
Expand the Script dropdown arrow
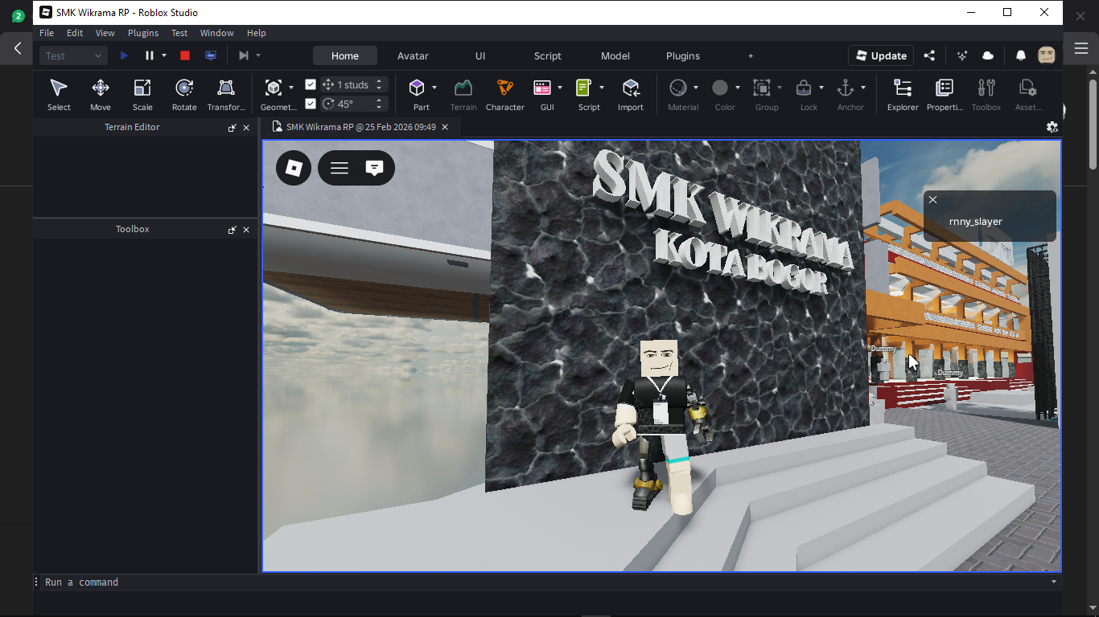602,88
